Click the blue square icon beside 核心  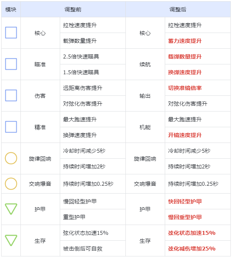11,33
